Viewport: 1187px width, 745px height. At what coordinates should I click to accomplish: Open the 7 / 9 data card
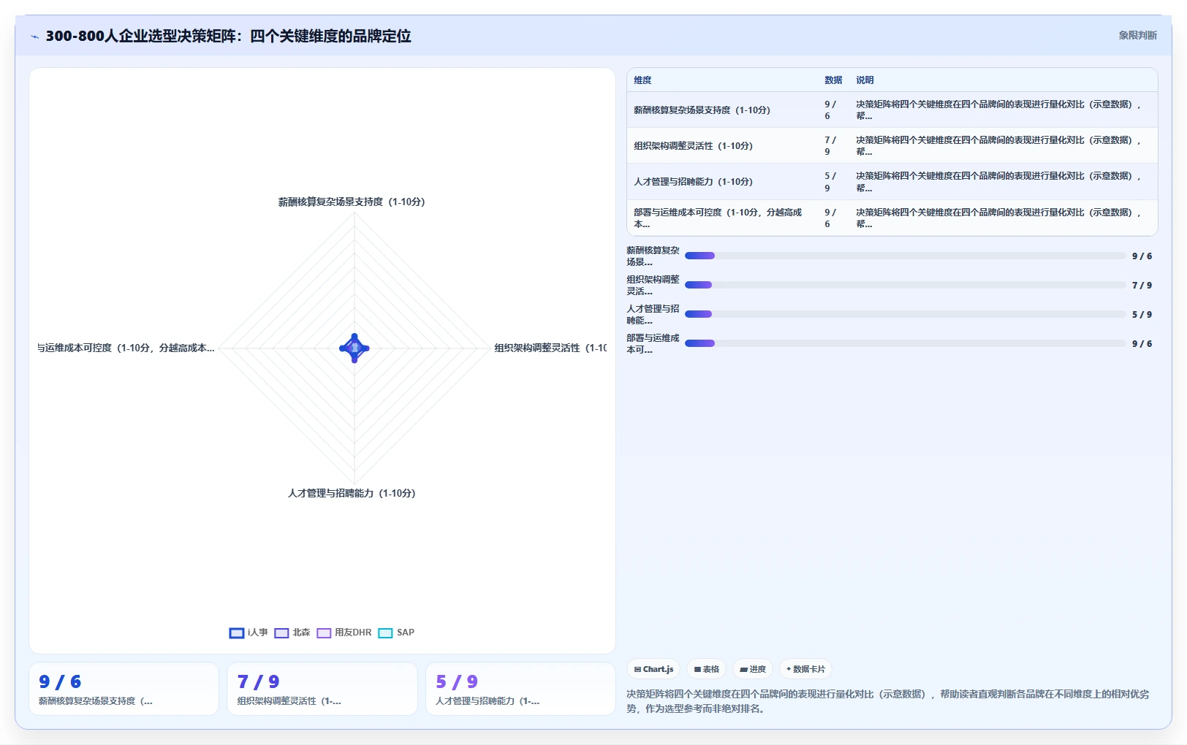coord(322,689)
